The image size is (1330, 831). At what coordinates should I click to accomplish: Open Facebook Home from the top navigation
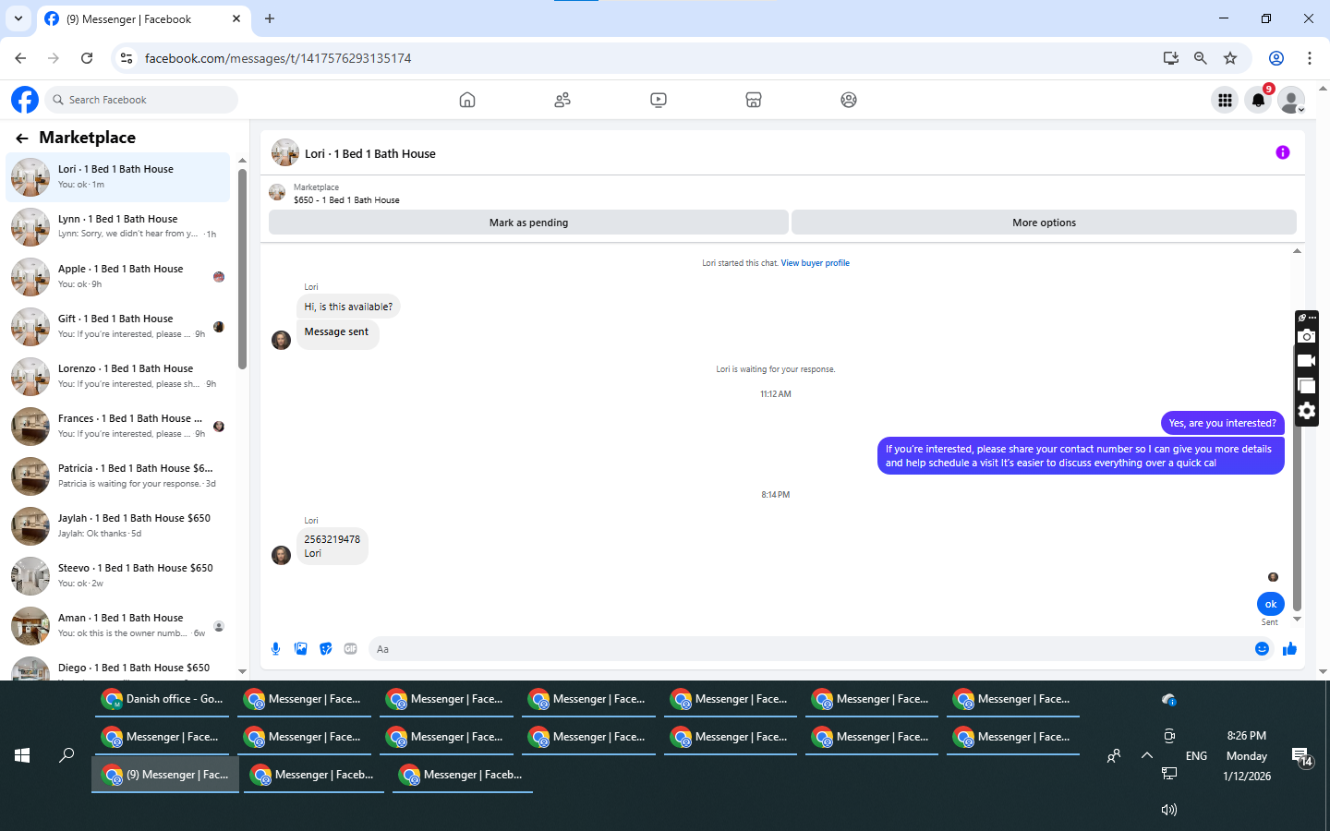tap(467, 100)
